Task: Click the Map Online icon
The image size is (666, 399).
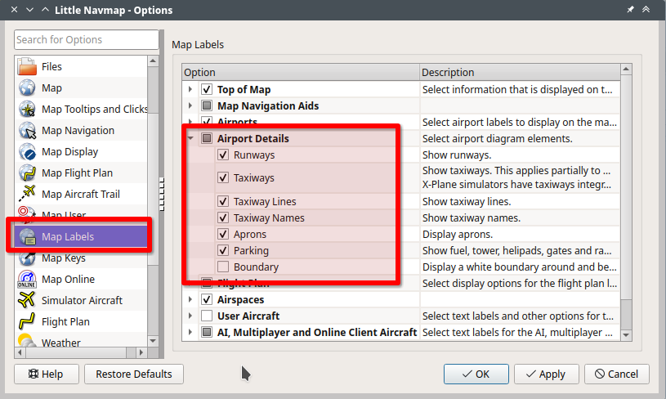Action: pos(27,279)
